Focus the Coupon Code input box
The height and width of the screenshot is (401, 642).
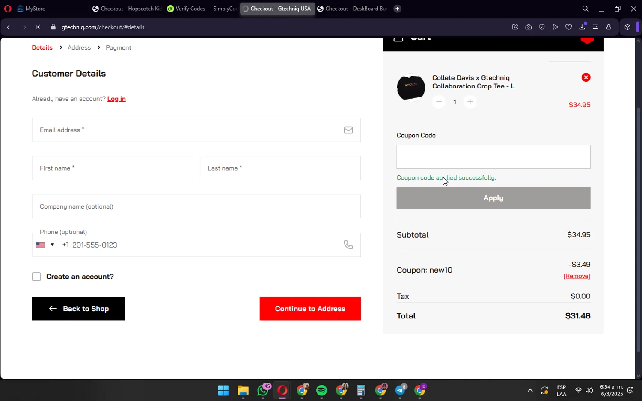493,157
